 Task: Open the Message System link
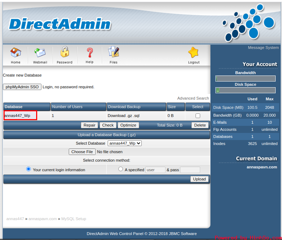pyautogui.click(x=263, y=48)
